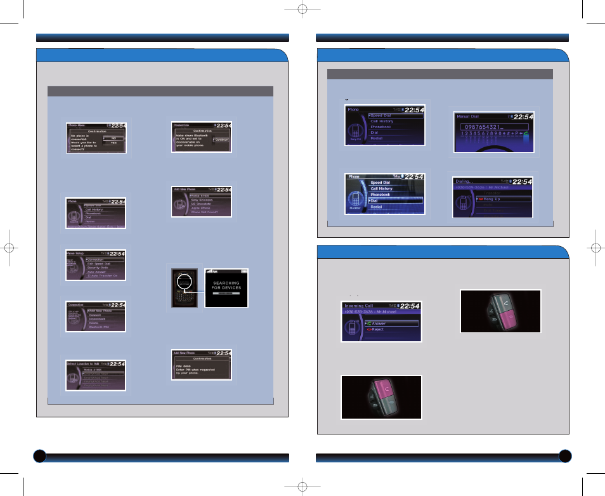Click the Searching For Devices phone screen
Screen dimensions: 605x496
(226, 288)
